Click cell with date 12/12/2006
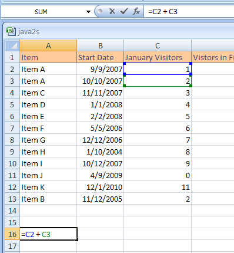234x253 pixels. [x=101, y=140]
